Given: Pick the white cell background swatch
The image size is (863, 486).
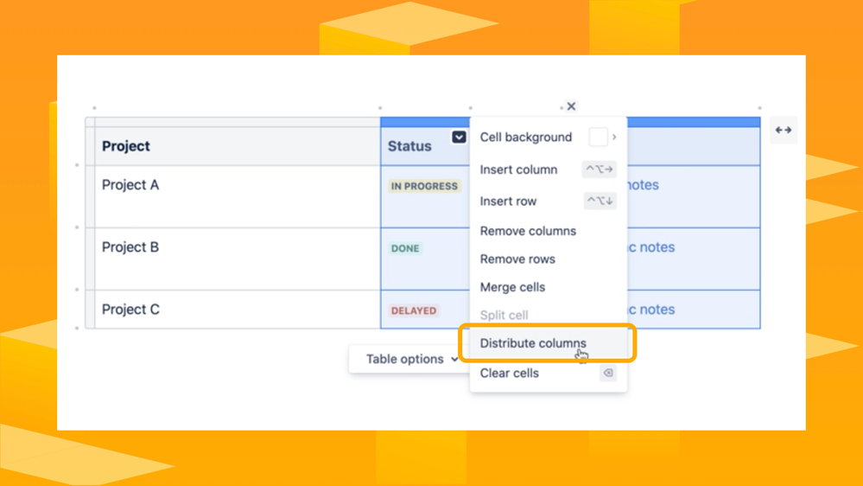Looking at the screenshot, I should tap(599, 137).
